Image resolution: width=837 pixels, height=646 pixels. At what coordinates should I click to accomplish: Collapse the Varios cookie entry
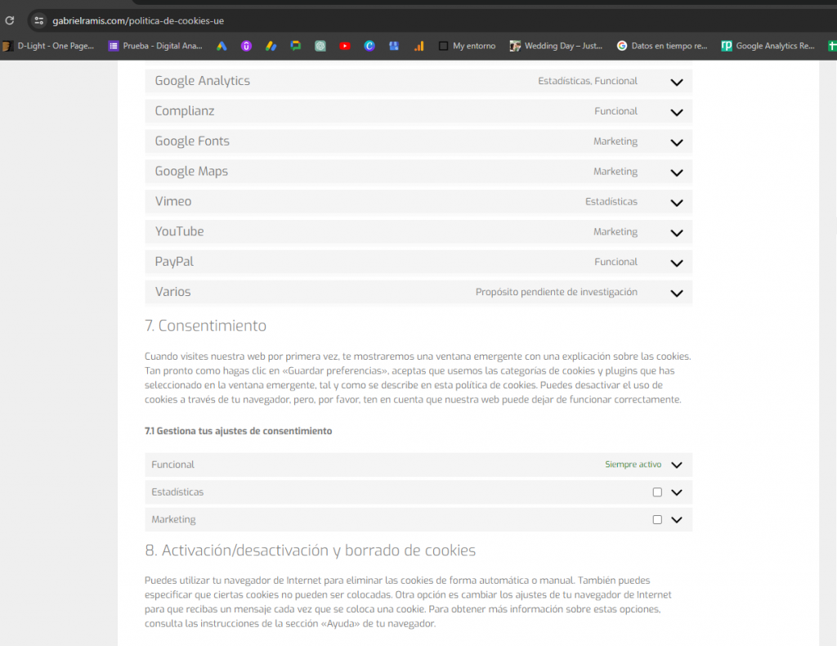677,293
